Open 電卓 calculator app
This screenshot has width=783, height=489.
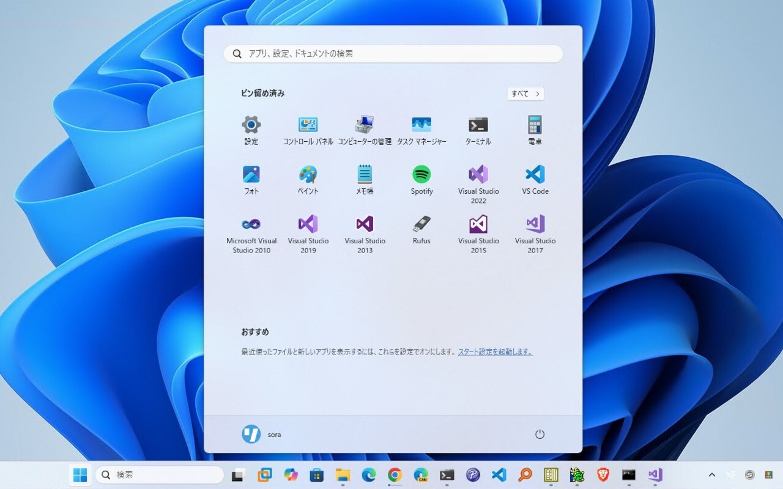click(535, 130)
